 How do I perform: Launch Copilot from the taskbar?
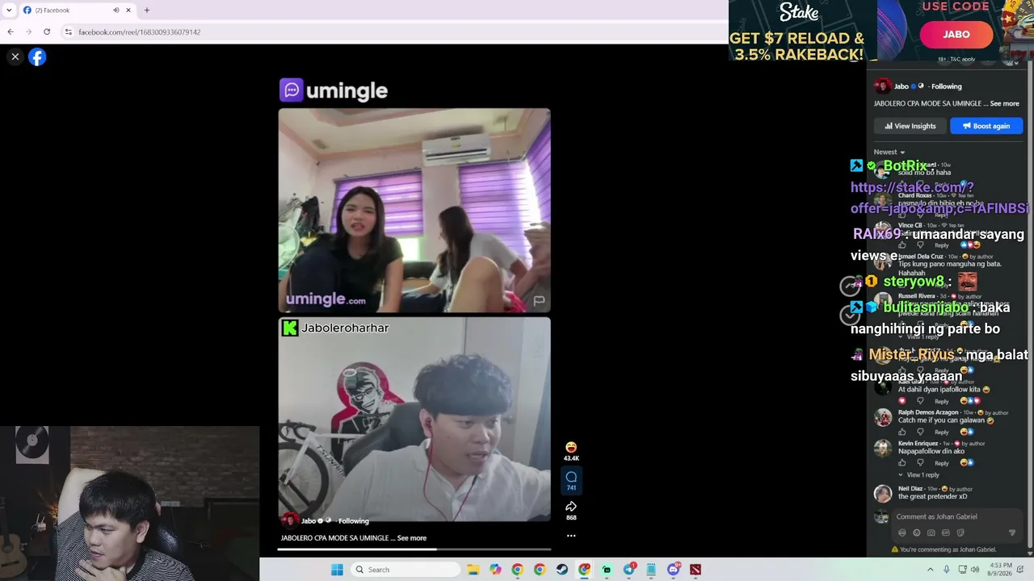click(x=495, y=570)
